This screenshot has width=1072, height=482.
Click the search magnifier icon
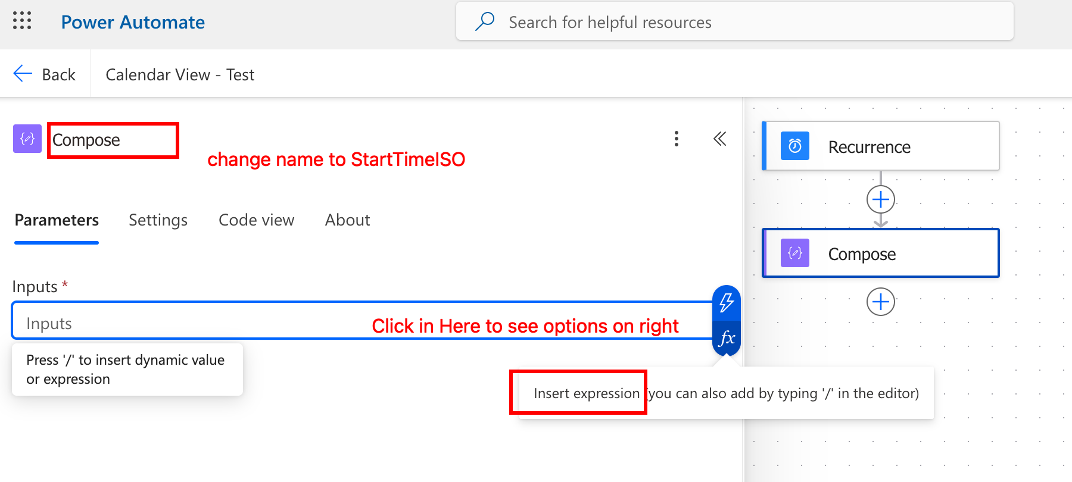[485, 21]
